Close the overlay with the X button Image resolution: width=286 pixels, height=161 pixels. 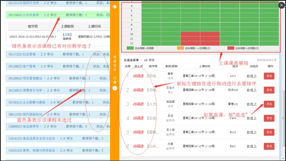(x=281, y=5)
